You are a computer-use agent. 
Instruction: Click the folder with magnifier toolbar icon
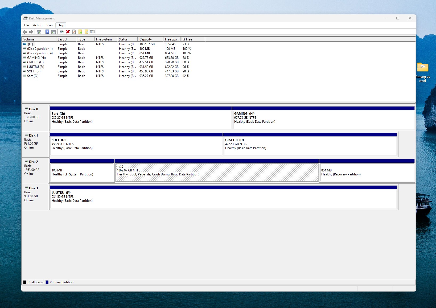[87, 32]
